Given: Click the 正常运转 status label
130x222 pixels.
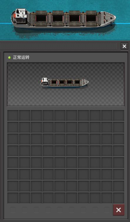Looking at the screenshot, I should tap(21, 57).
